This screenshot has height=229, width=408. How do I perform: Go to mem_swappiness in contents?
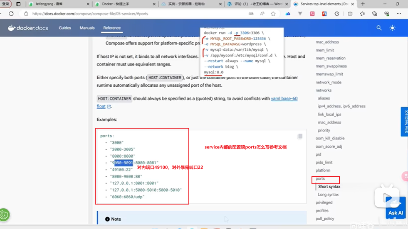click(331, 66)
